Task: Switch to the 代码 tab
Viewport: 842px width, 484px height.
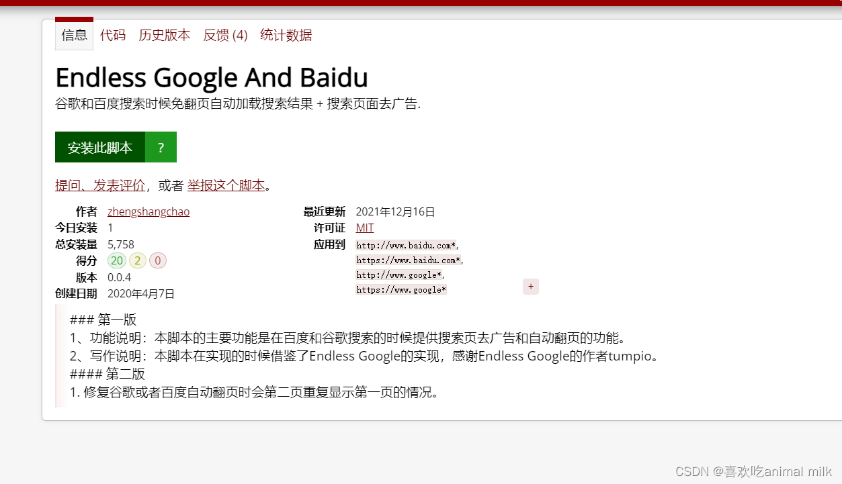Action: point(113,35)
